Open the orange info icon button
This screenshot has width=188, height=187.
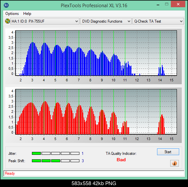[174, 163]
